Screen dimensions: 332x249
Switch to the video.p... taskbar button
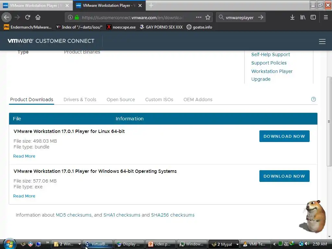pos(160,244)
